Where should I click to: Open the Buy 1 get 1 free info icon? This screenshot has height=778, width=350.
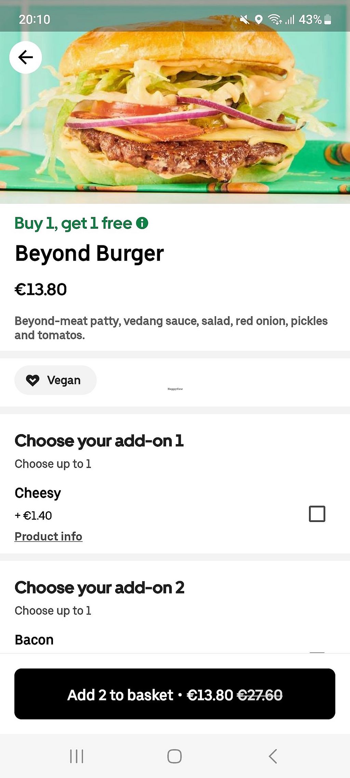(x=142, y=223)
